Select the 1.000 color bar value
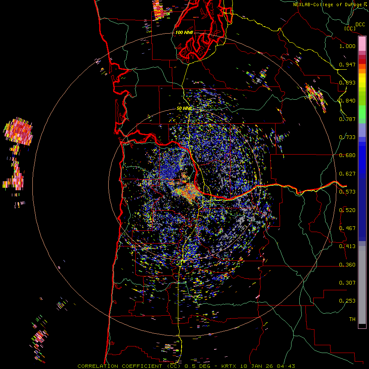Screen dimensions: 369x369 [347, 46]
